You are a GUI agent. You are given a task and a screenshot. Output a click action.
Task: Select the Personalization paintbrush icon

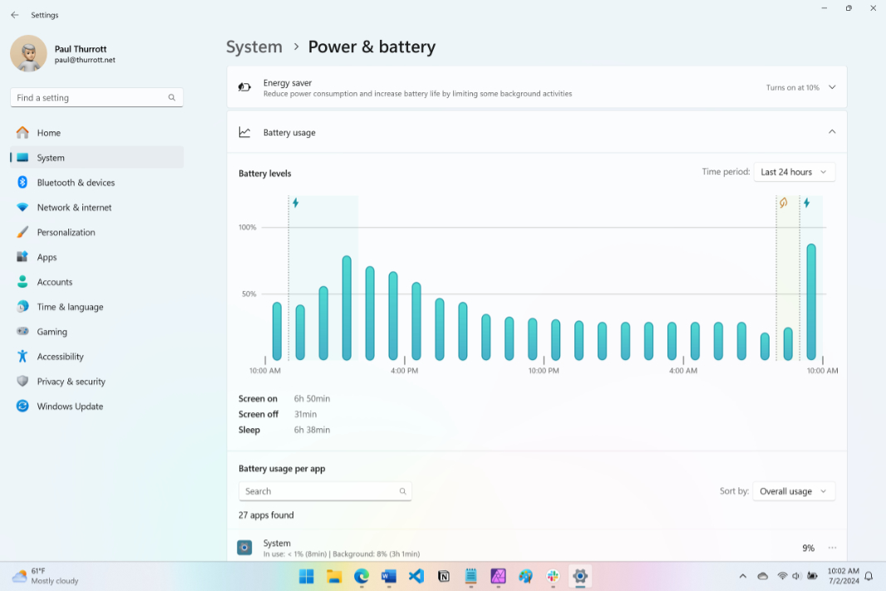[20, 232]
